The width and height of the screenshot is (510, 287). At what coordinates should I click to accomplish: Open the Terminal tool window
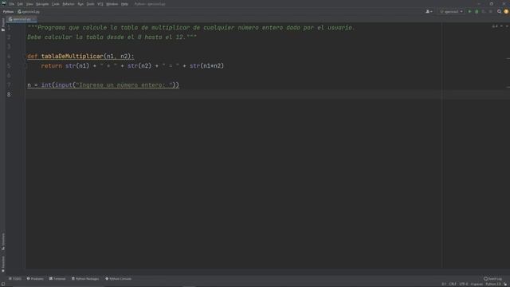coord(57,279)
